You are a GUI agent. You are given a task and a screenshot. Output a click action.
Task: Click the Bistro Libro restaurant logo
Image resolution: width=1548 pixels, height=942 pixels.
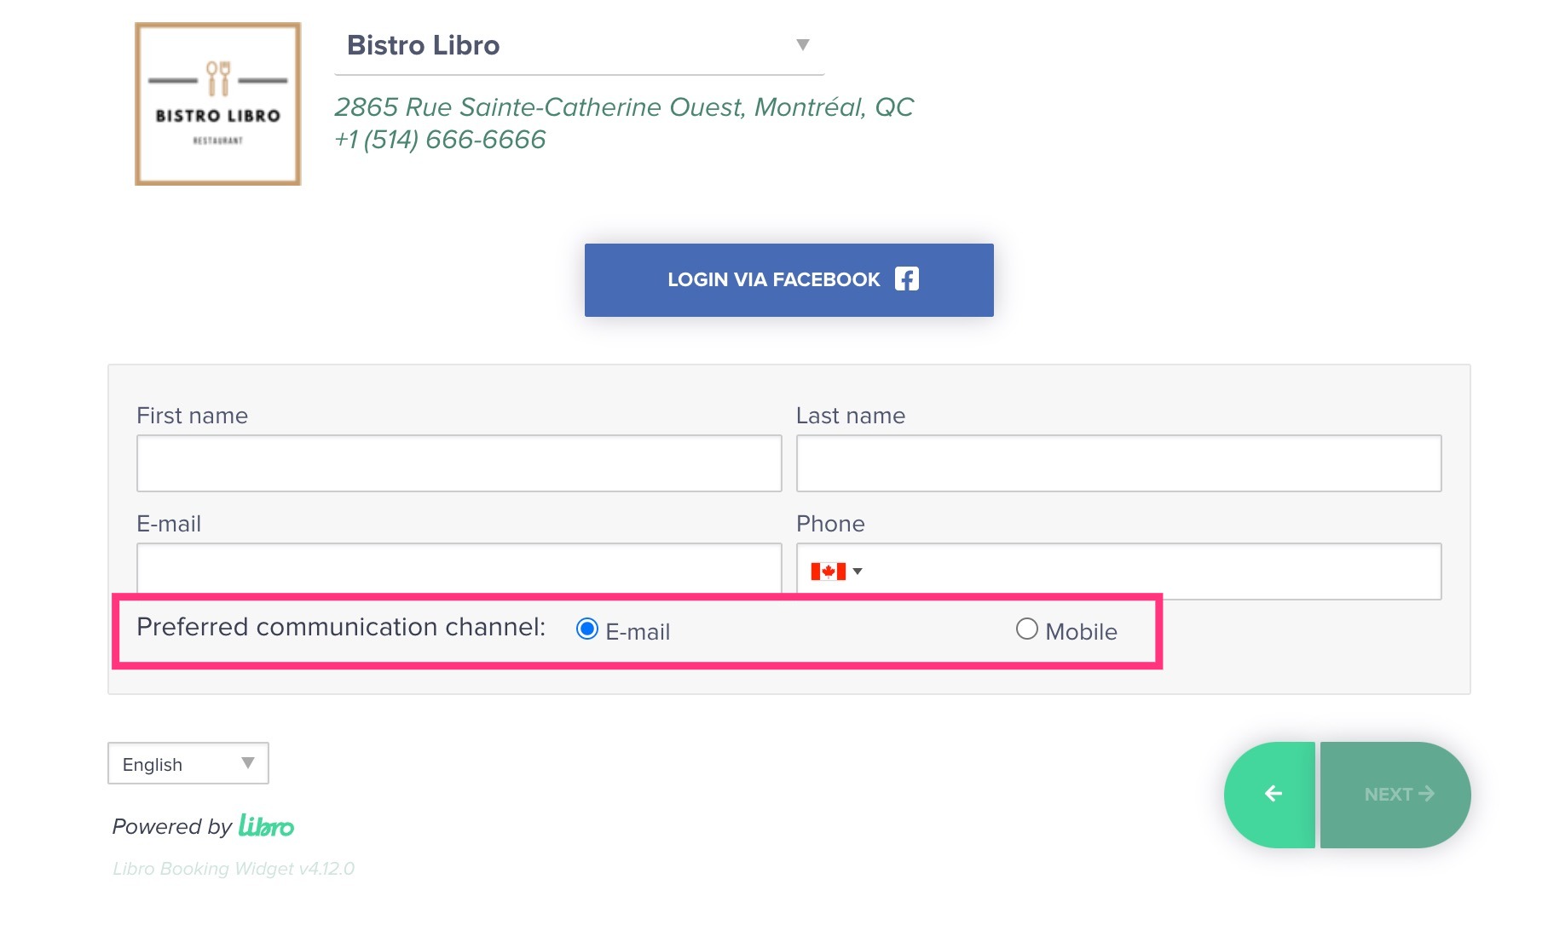click(x=217, y=103)
